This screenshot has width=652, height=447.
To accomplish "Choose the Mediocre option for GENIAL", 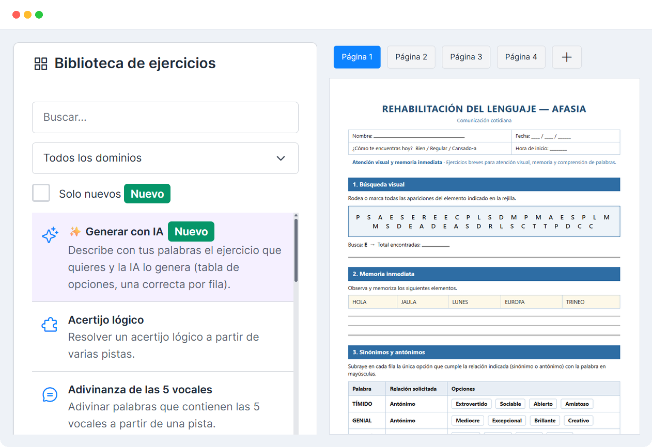I will (x=468, y=420).
